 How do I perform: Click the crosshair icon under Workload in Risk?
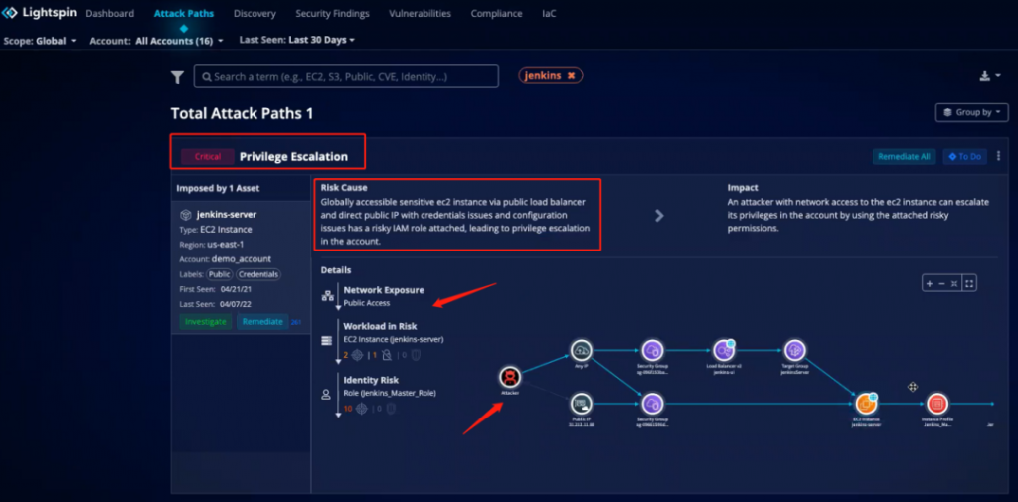358,355
